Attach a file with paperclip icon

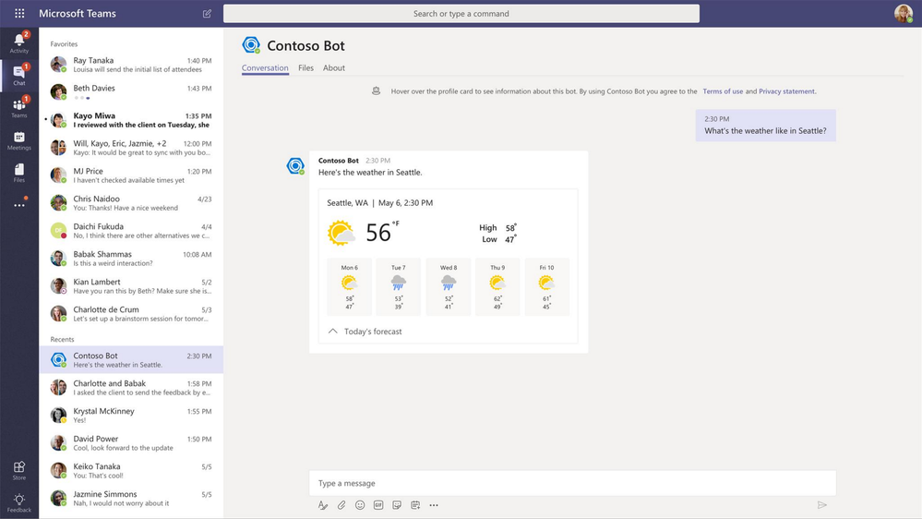coord(341,505)
